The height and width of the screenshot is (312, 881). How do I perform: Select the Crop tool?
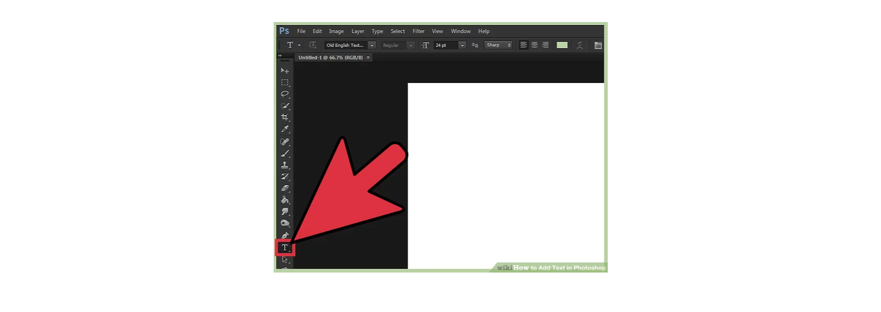pos(285,117)
